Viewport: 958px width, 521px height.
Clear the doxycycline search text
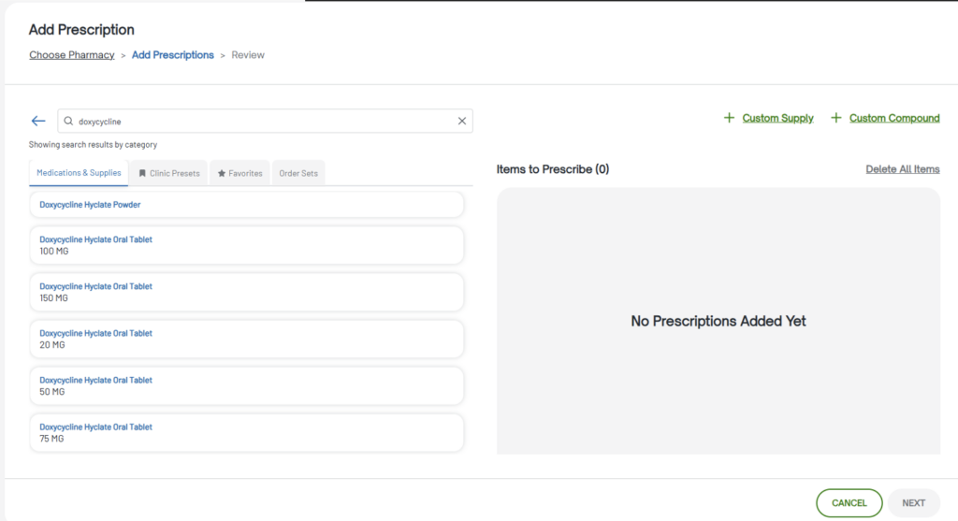pos(461,121)
